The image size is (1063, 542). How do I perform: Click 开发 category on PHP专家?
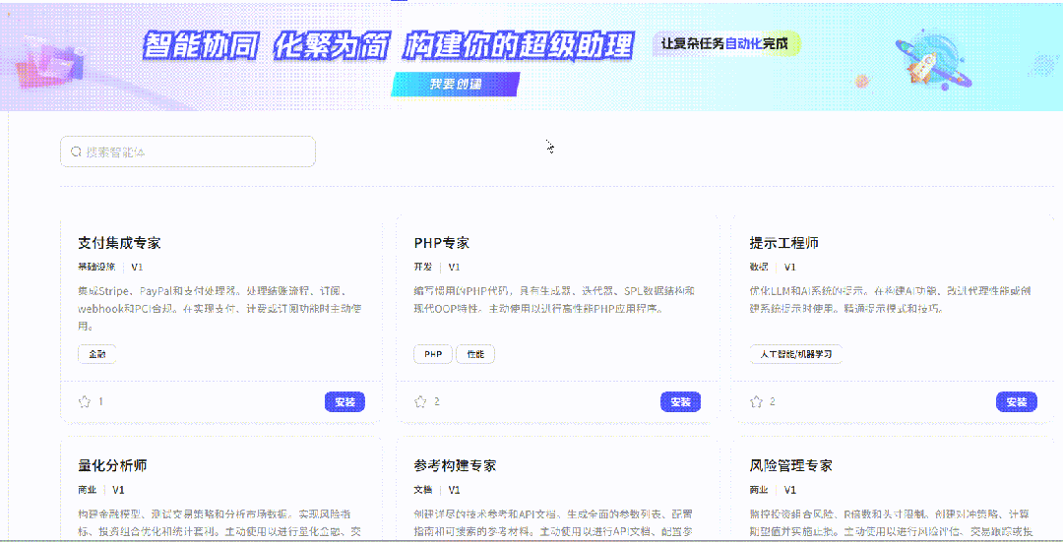point(422,267)
